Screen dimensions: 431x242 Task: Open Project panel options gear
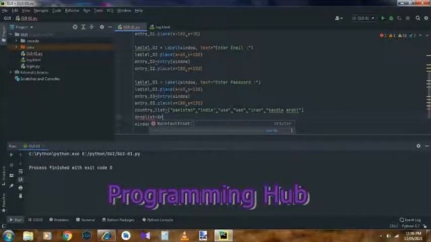(x=102, y=27)
